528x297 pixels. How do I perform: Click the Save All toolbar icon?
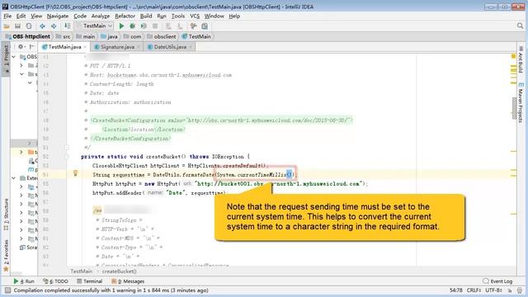(x=17, y=26)
